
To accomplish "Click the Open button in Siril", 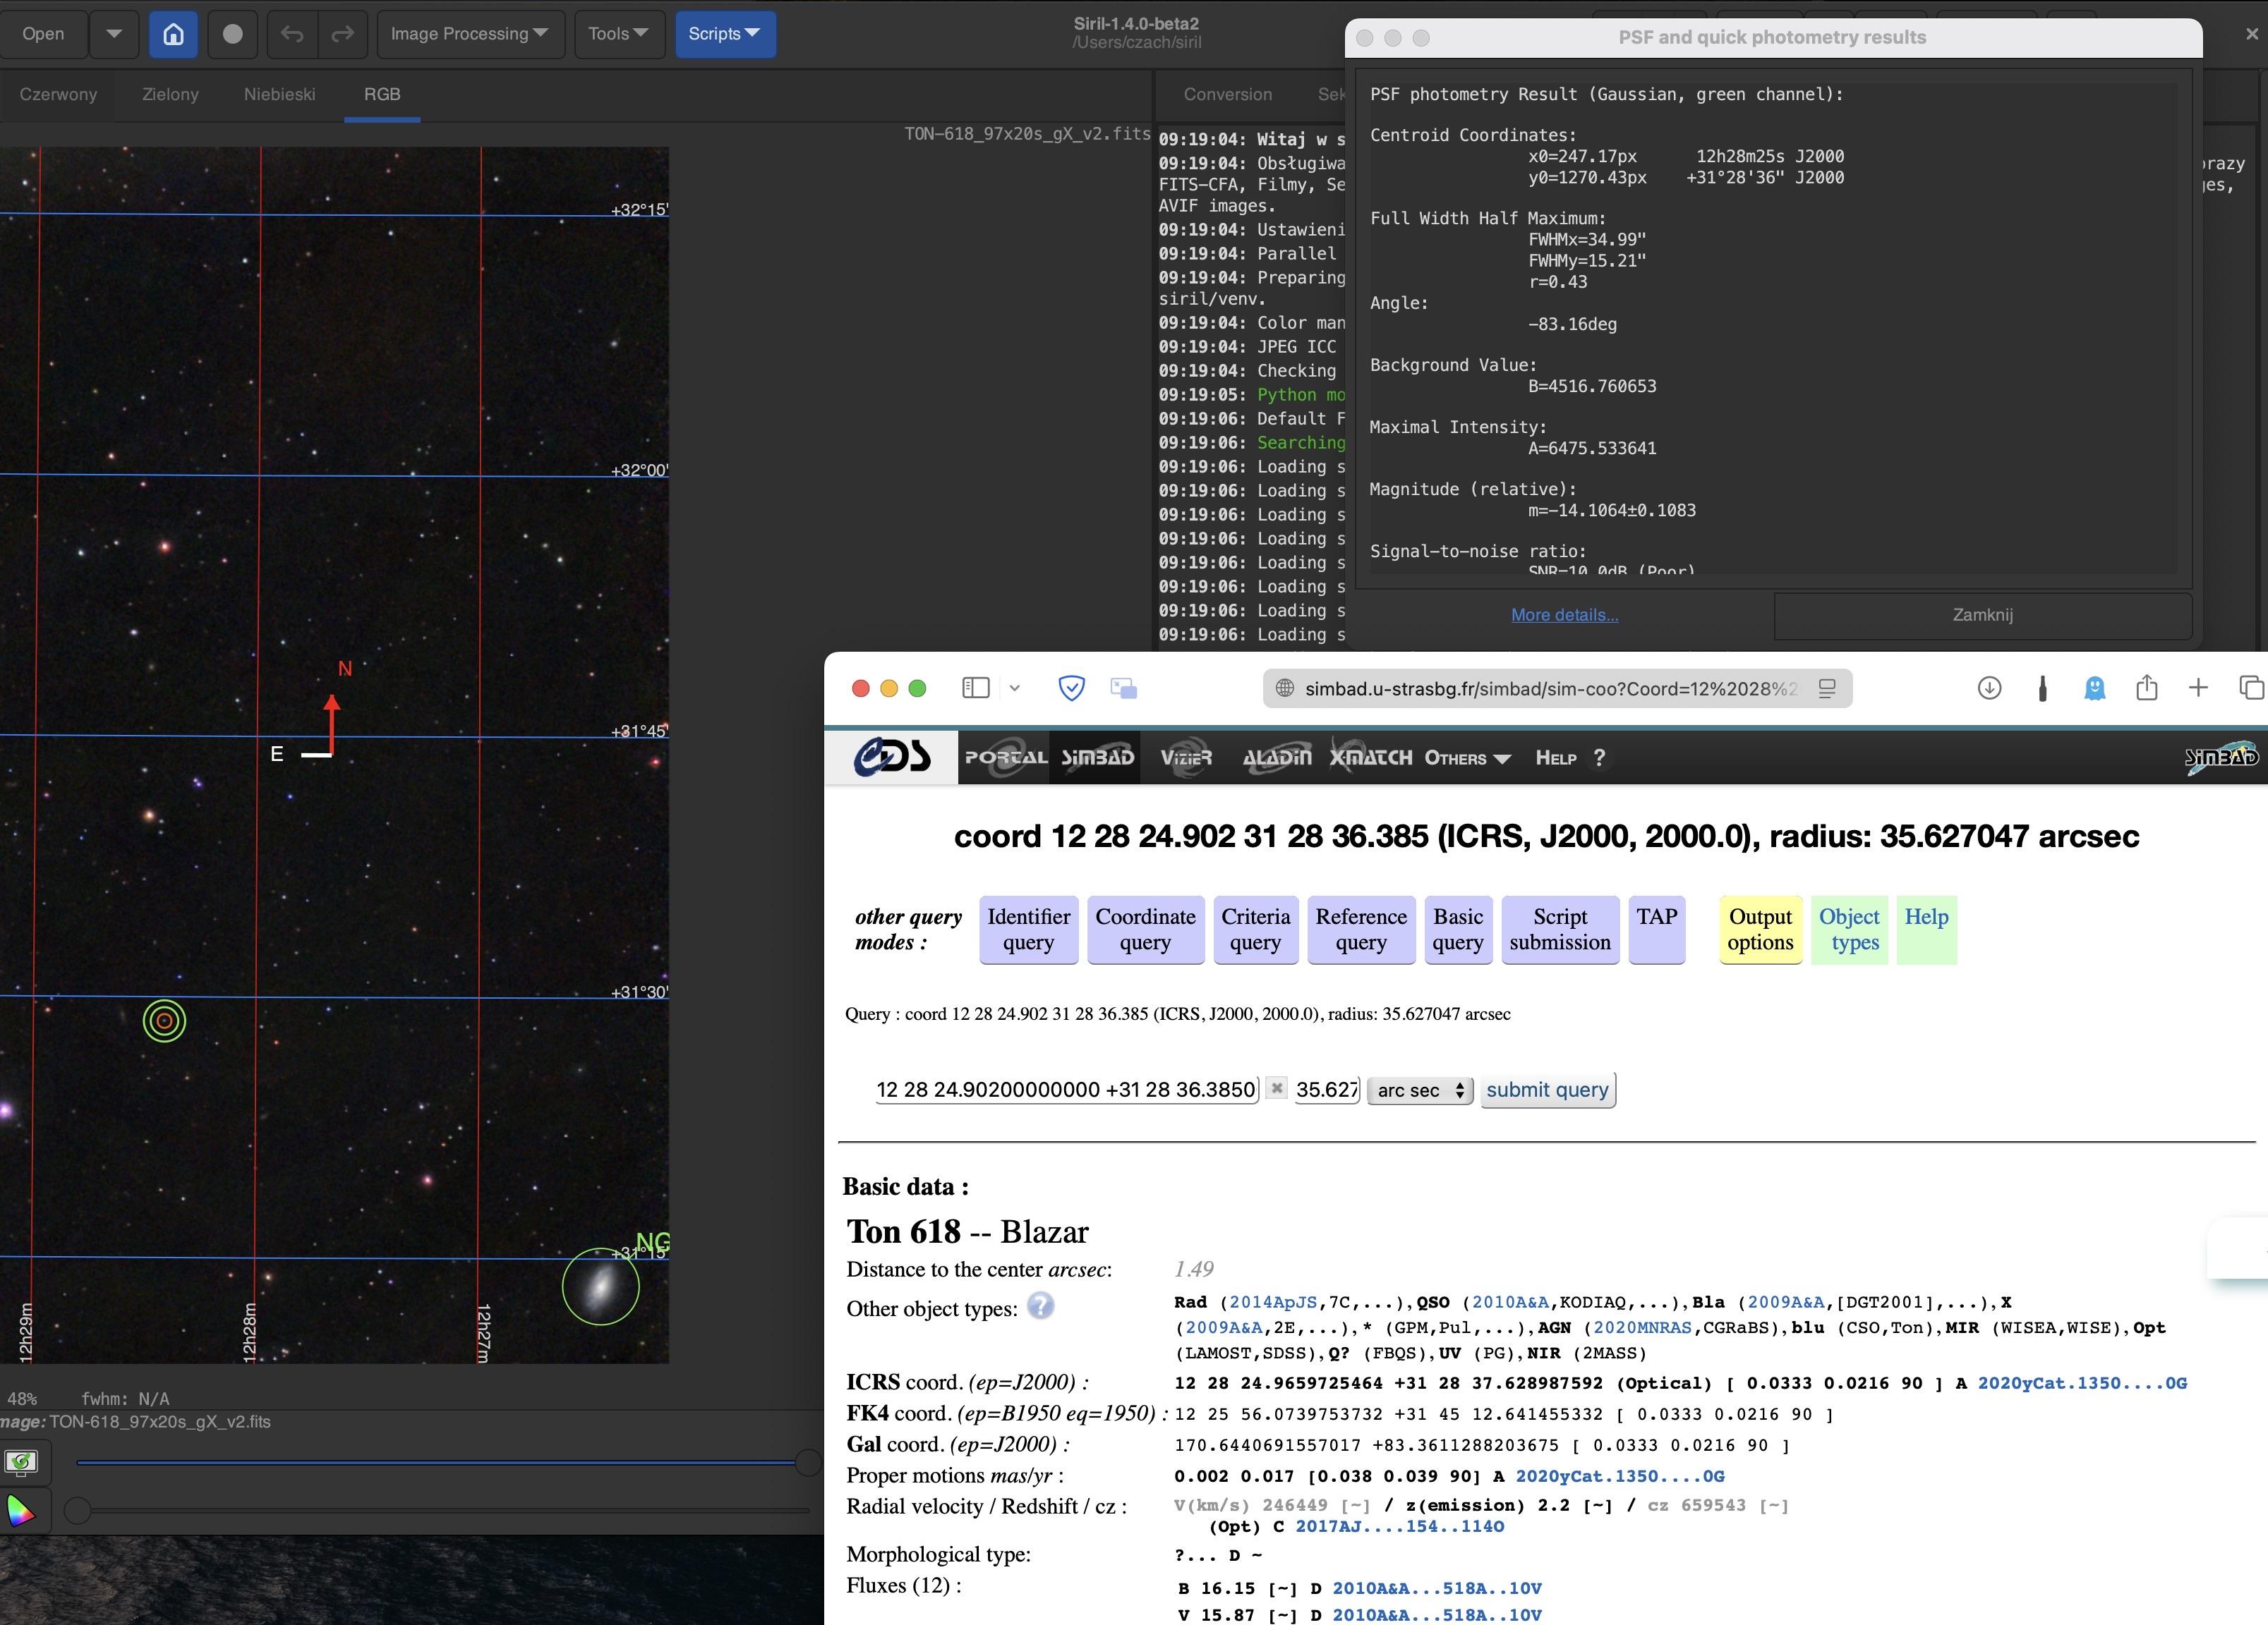I will tap(43, 34).
